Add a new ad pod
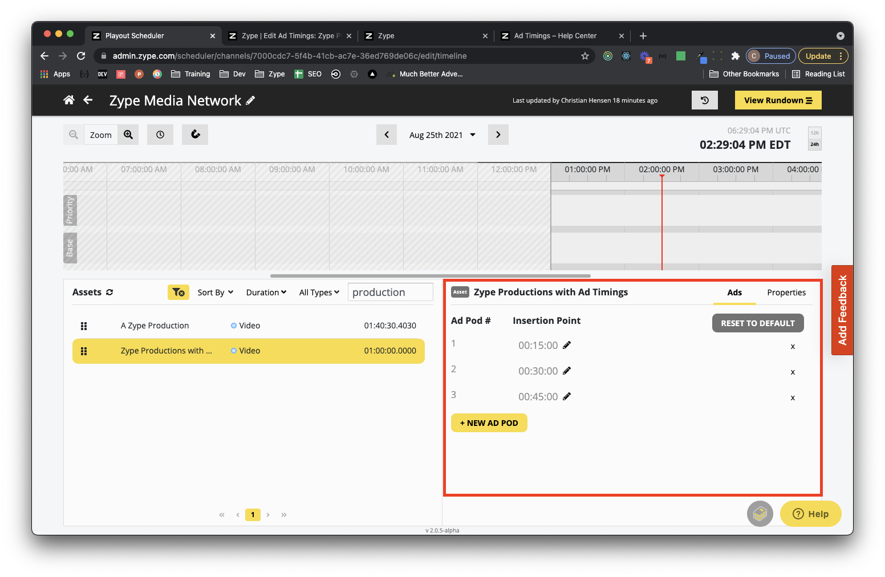Viewport: 885px width, 577px height. pyautogui.click(x=489, y=423)
